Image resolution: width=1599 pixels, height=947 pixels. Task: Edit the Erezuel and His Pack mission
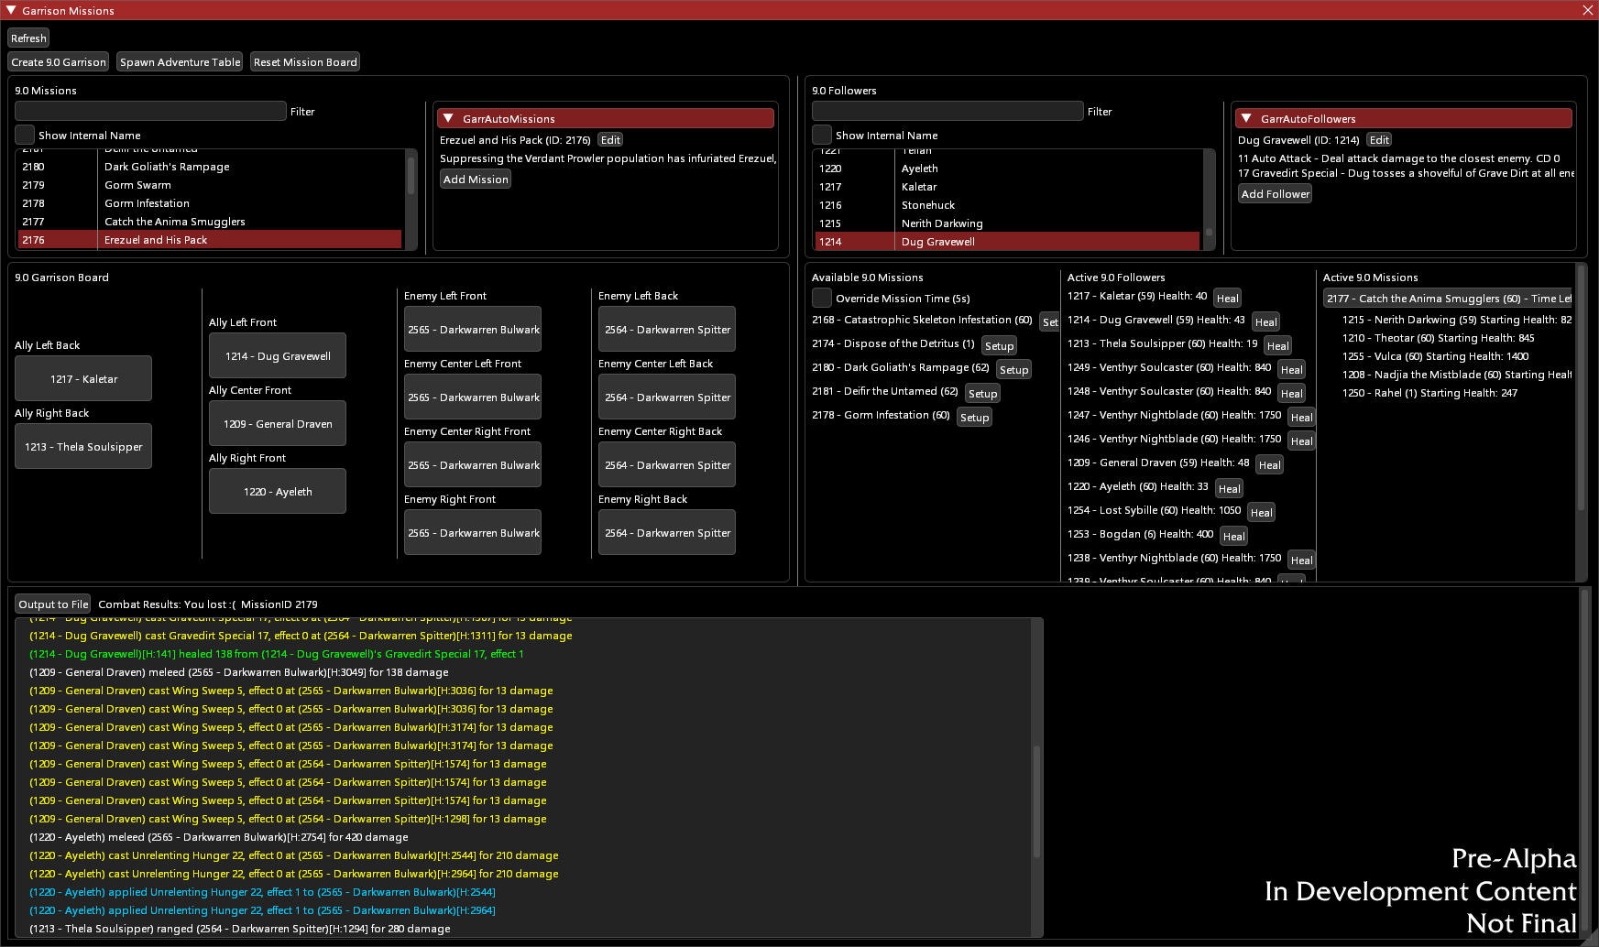(x=610, y=140)
